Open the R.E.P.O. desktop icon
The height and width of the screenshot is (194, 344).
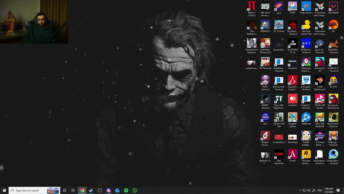(x=333, y=82)
